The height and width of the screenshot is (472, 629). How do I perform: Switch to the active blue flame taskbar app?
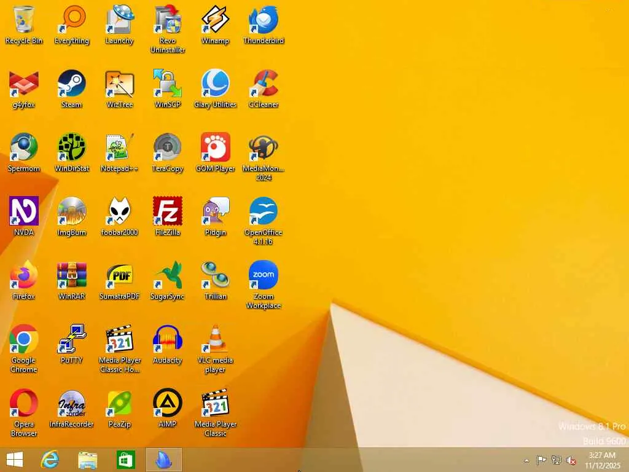(163, 460)
